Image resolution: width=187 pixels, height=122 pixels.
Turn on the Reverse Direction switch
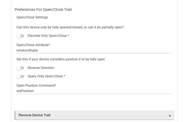coord(20,68)
